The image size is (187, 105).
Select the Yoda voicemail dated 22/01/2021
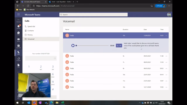(x=116, y=75)
